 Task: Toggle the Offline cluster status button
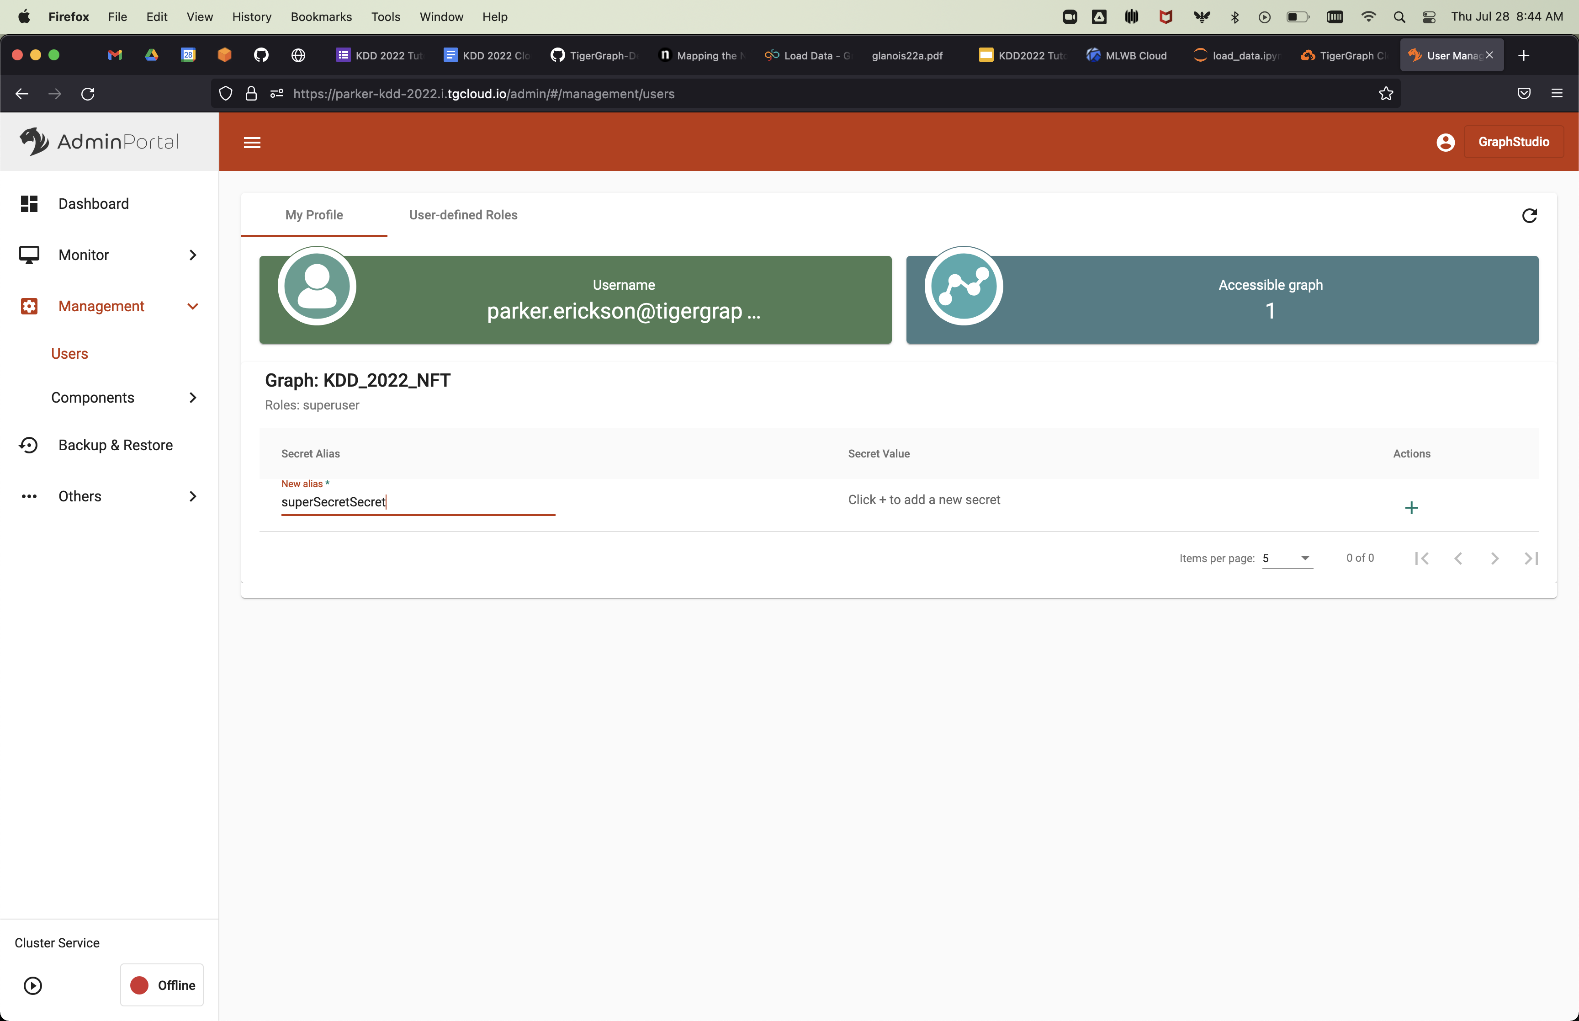tap(162, 985)
